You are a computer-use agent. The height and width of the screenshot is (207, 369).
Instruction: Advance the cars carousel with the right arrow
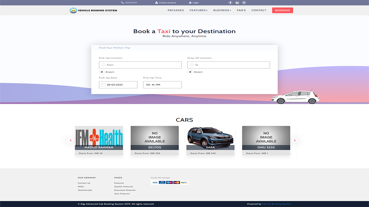pos(295,140)
